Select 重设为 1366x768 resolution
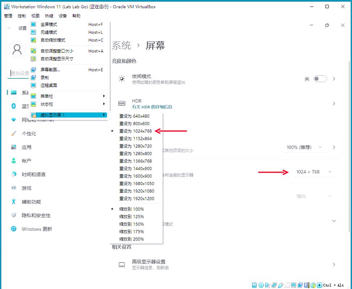This screenshot has height=289, width=352. [136, 161]
